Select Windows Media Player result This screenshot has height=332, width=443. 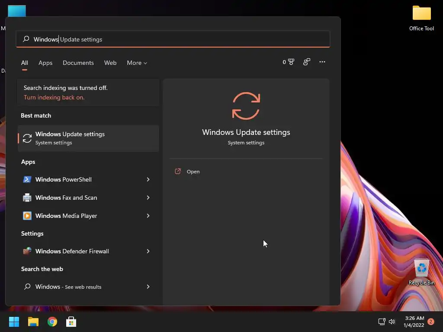(88, 216)
